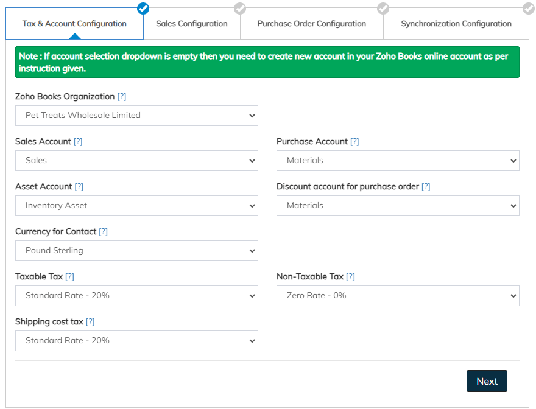Image resolution: width=536 pixels, height=409 pixels.
Task: Open Taxable Tax help icon
Action: click(69, 277)
